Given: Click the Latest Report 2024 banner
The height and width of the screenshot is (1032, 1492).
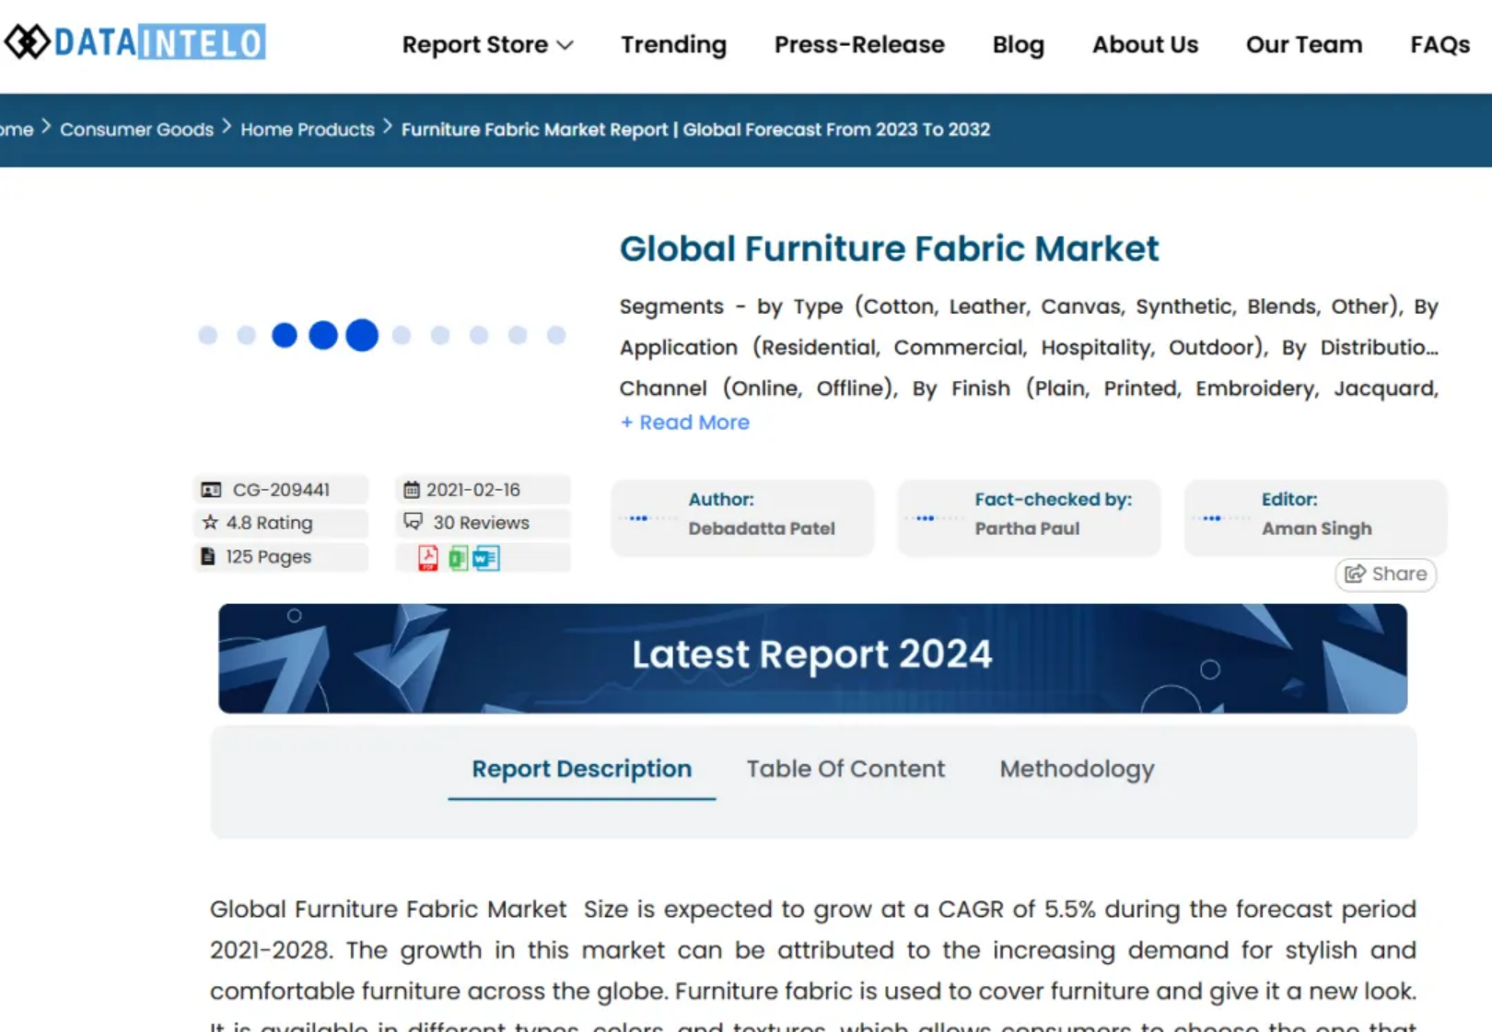Looking at the screenshot, I should [812, 658].
